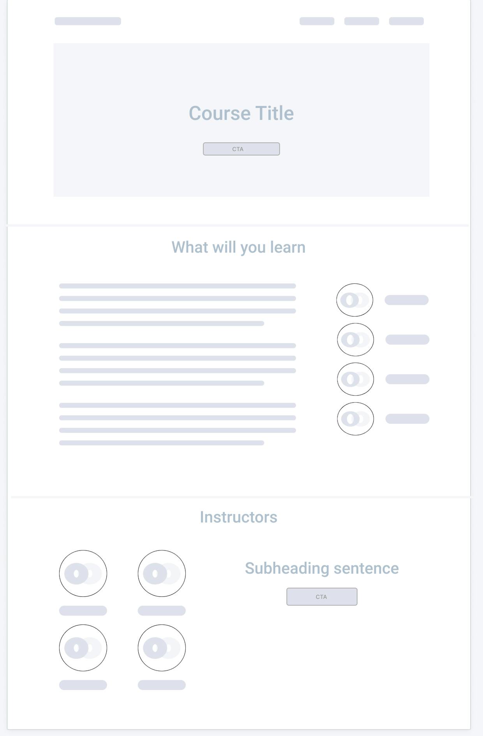Image resolution: width=483 pixels, height=736 pixels.
Task: Open the middle navigation menu placeholder
Action: [x=361, y=21]
